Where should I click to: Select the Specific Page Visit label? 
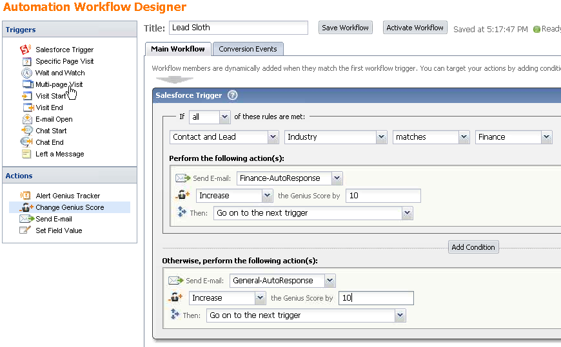(64, 61)
